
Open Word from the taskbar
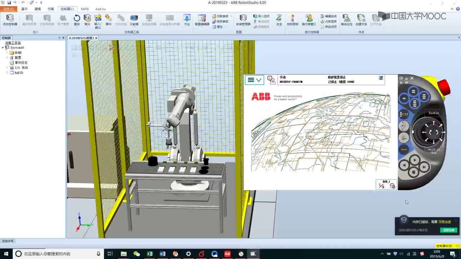tap(162, 254)
